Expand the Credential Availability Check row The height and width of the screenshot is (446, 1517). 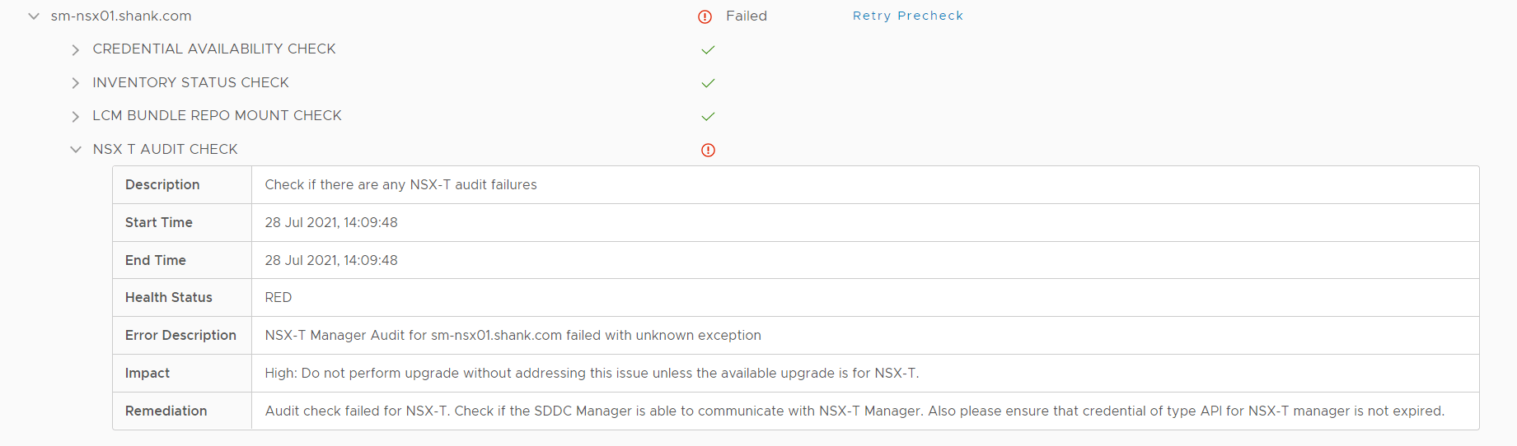coord(76,50)
